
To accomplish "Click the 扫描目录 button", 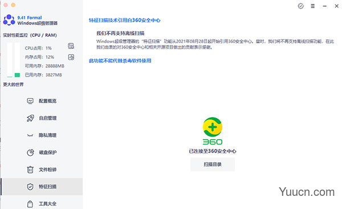I will click(213, 164).
